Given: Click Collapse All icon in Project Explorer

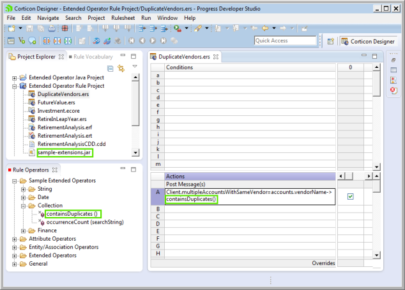Looking at the screenshot, I should point(111,68).
